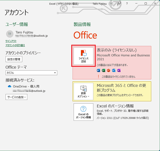Screen dimensions: 160x151
Task: Click the OneDrive cloud icon
Action: (10, 87)
